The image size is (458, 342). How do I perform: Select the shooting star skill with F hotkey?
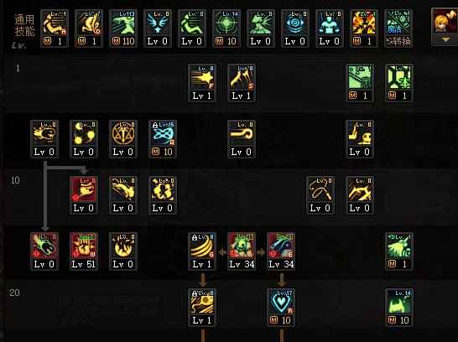[x=202, y=83]
